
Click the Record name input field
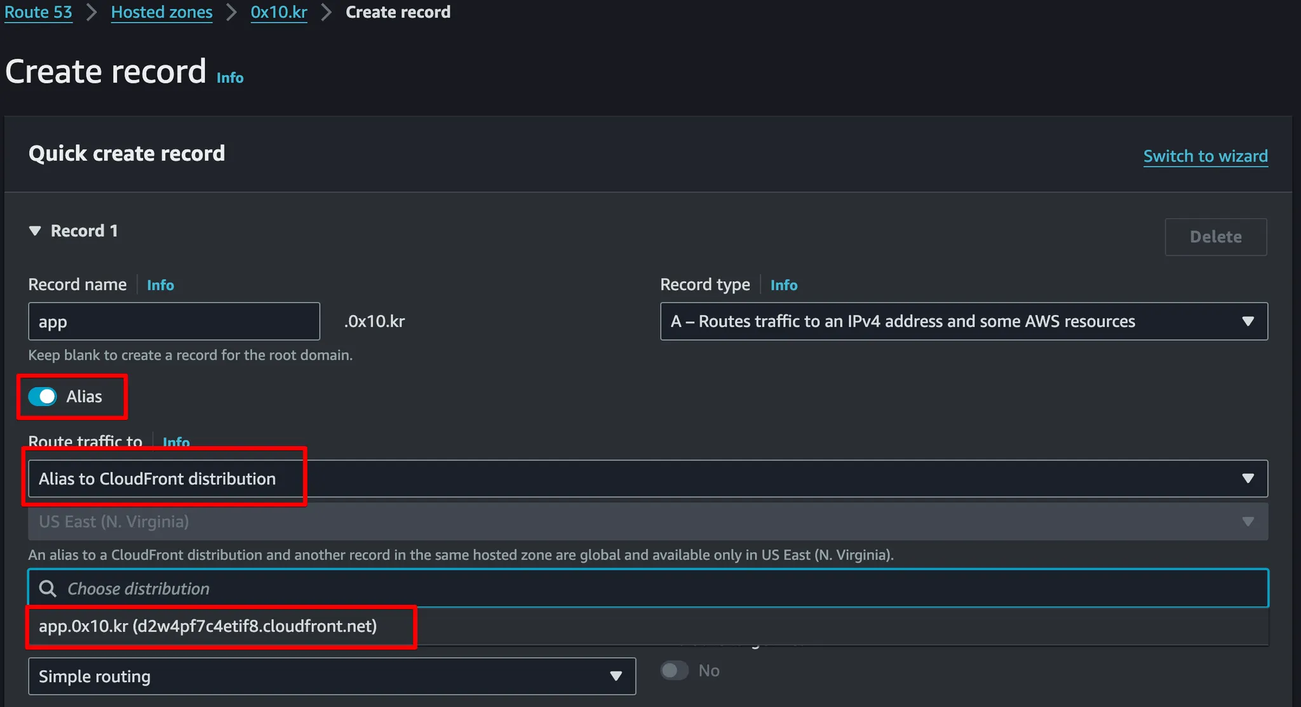[173, 322]
